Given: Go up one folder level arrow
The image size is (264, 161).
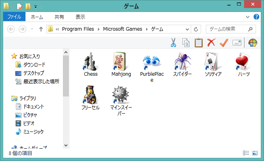Looking at the screenshot, I should [41, 29].
